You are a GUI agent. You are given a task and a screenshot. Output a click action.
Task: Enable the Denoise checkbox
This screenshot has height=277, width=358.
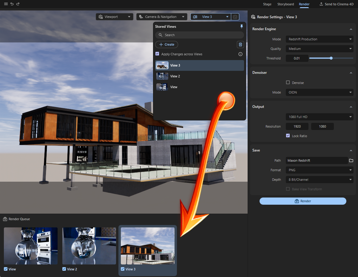point(288,82)
